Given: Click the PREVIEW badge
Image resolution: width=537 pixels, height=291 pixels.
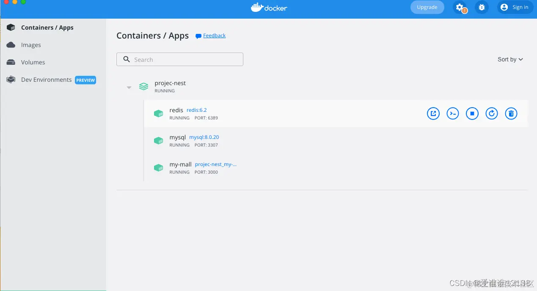Looking at the screenshot, I should (x=85, y=80).
